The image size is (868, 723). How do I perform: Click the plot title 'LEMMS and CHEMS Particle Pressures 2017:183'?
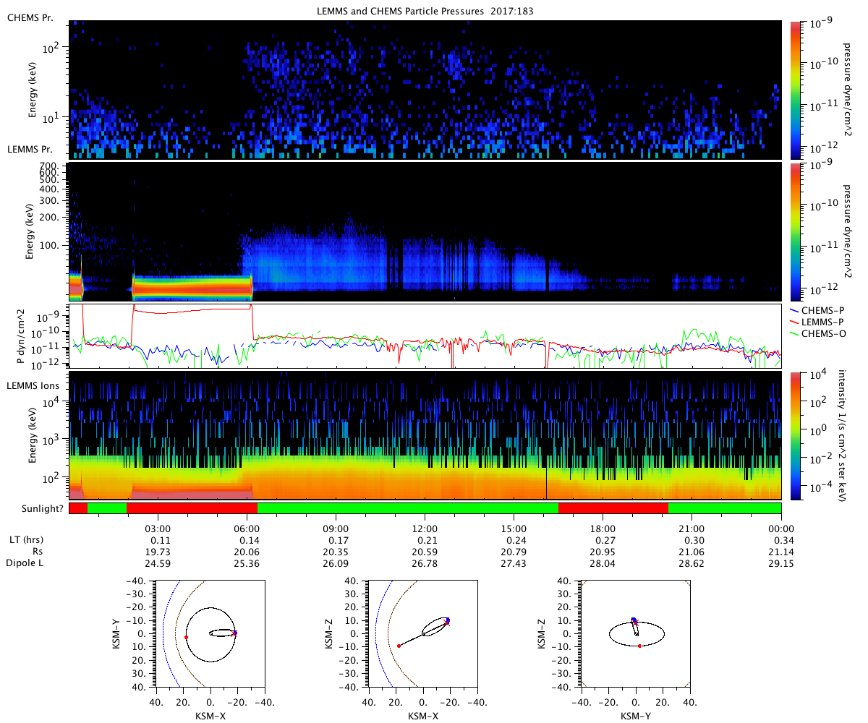click(425, 12)
